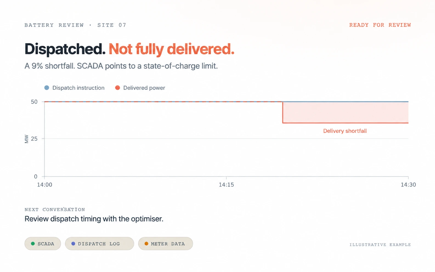The height and width of the screenshot is (272, 435).
Task: Click the Dispatched. Not fully delivered. headline
Action: coord(129,49)
